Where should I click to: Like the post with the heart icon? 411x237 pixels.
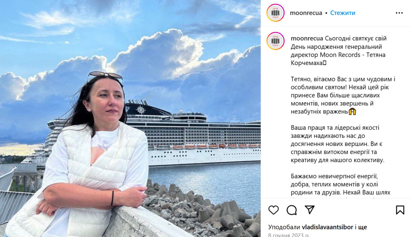pyautogui.click(x=274, y=210)
